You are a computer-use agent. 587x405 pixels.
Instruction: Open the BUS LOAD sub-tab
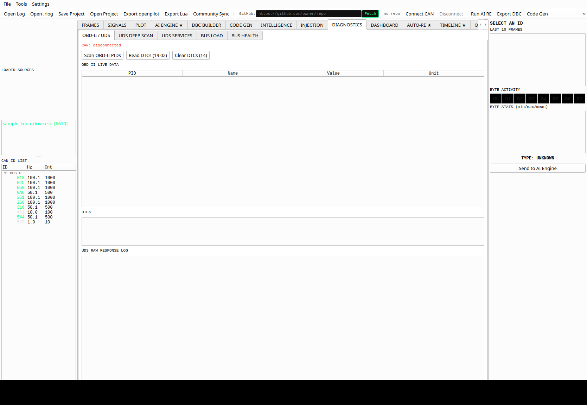(x=212, y=36)
